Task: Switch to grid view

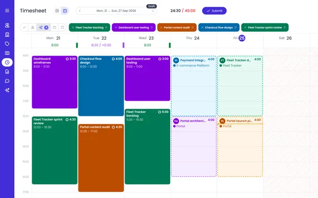Action: tap(57, 11)
